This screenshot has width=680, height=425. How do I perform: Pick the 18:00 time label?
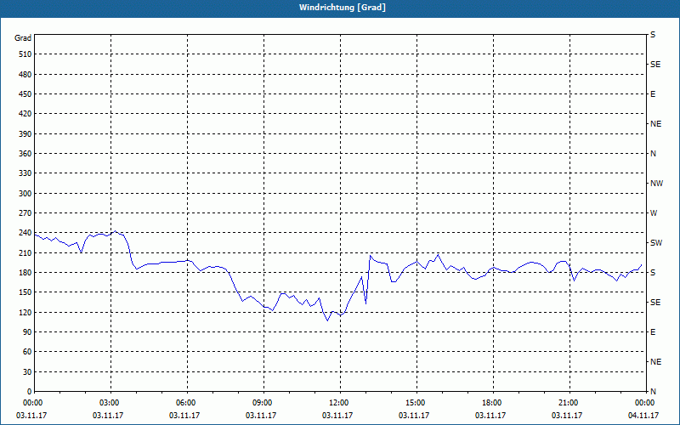493,403
